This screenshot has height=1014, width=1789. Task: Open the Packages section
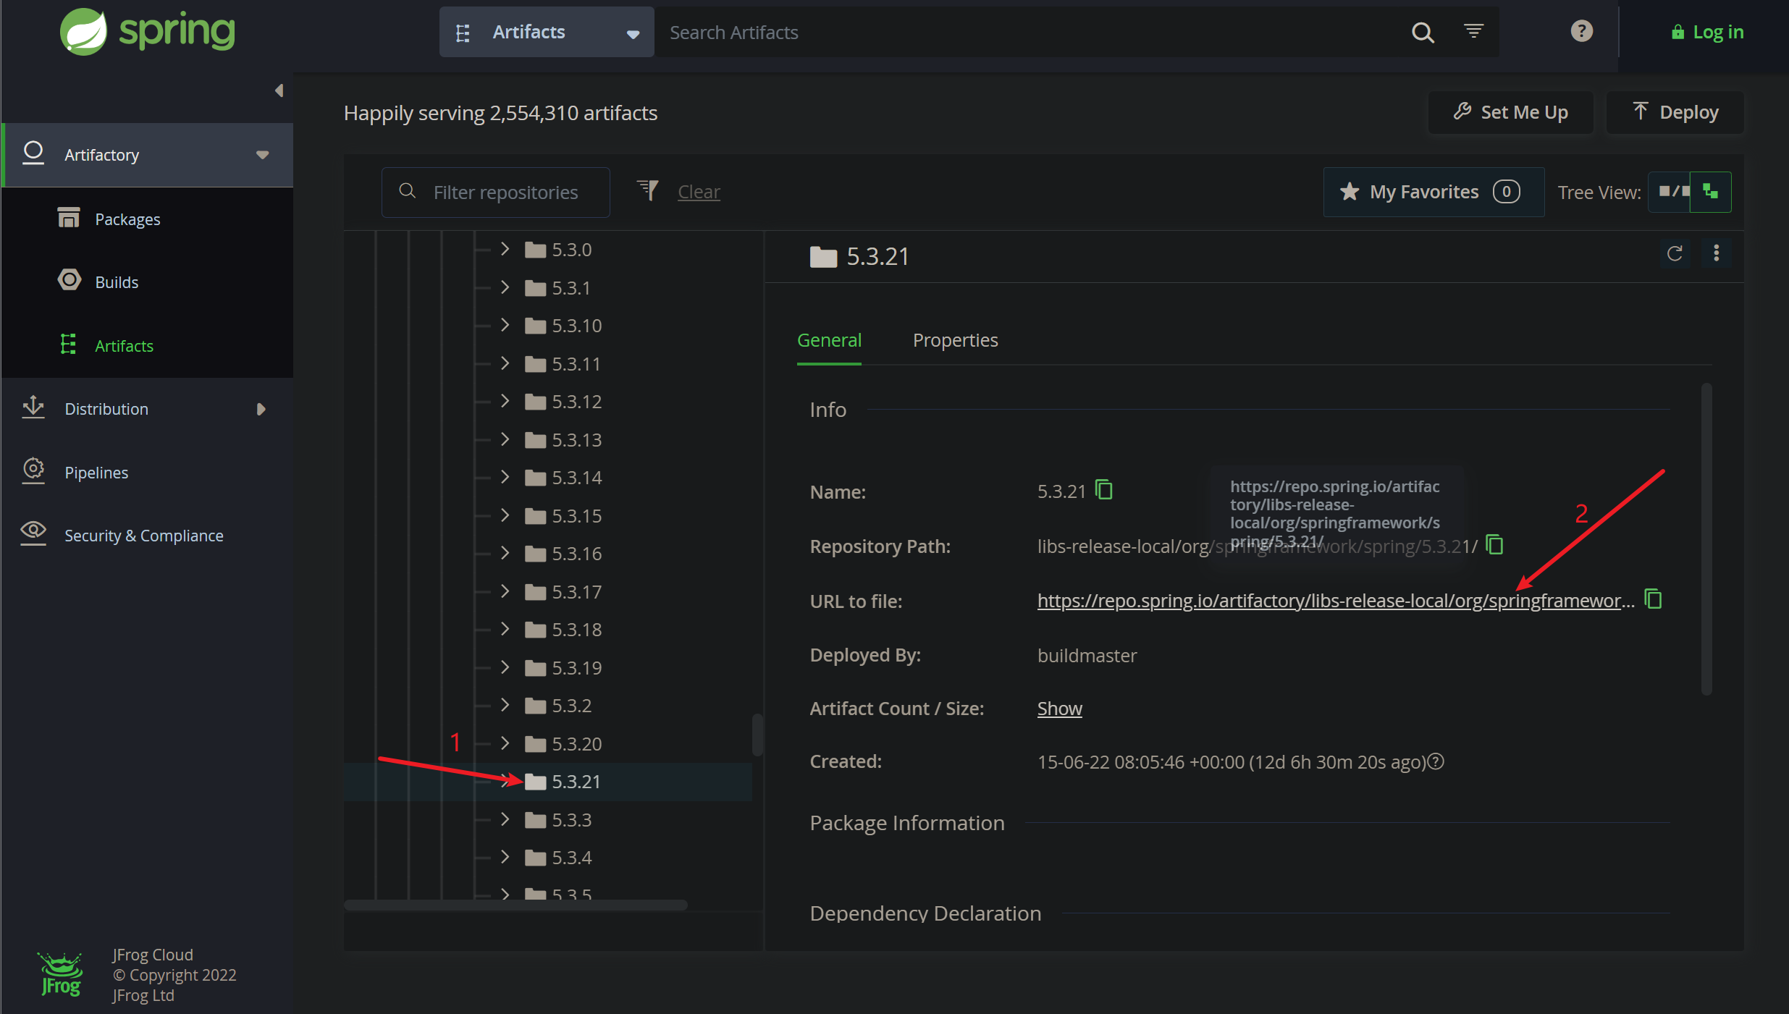(x=127, y=219)
